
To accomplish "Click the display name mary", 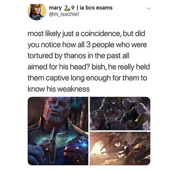I will point(56,8).
